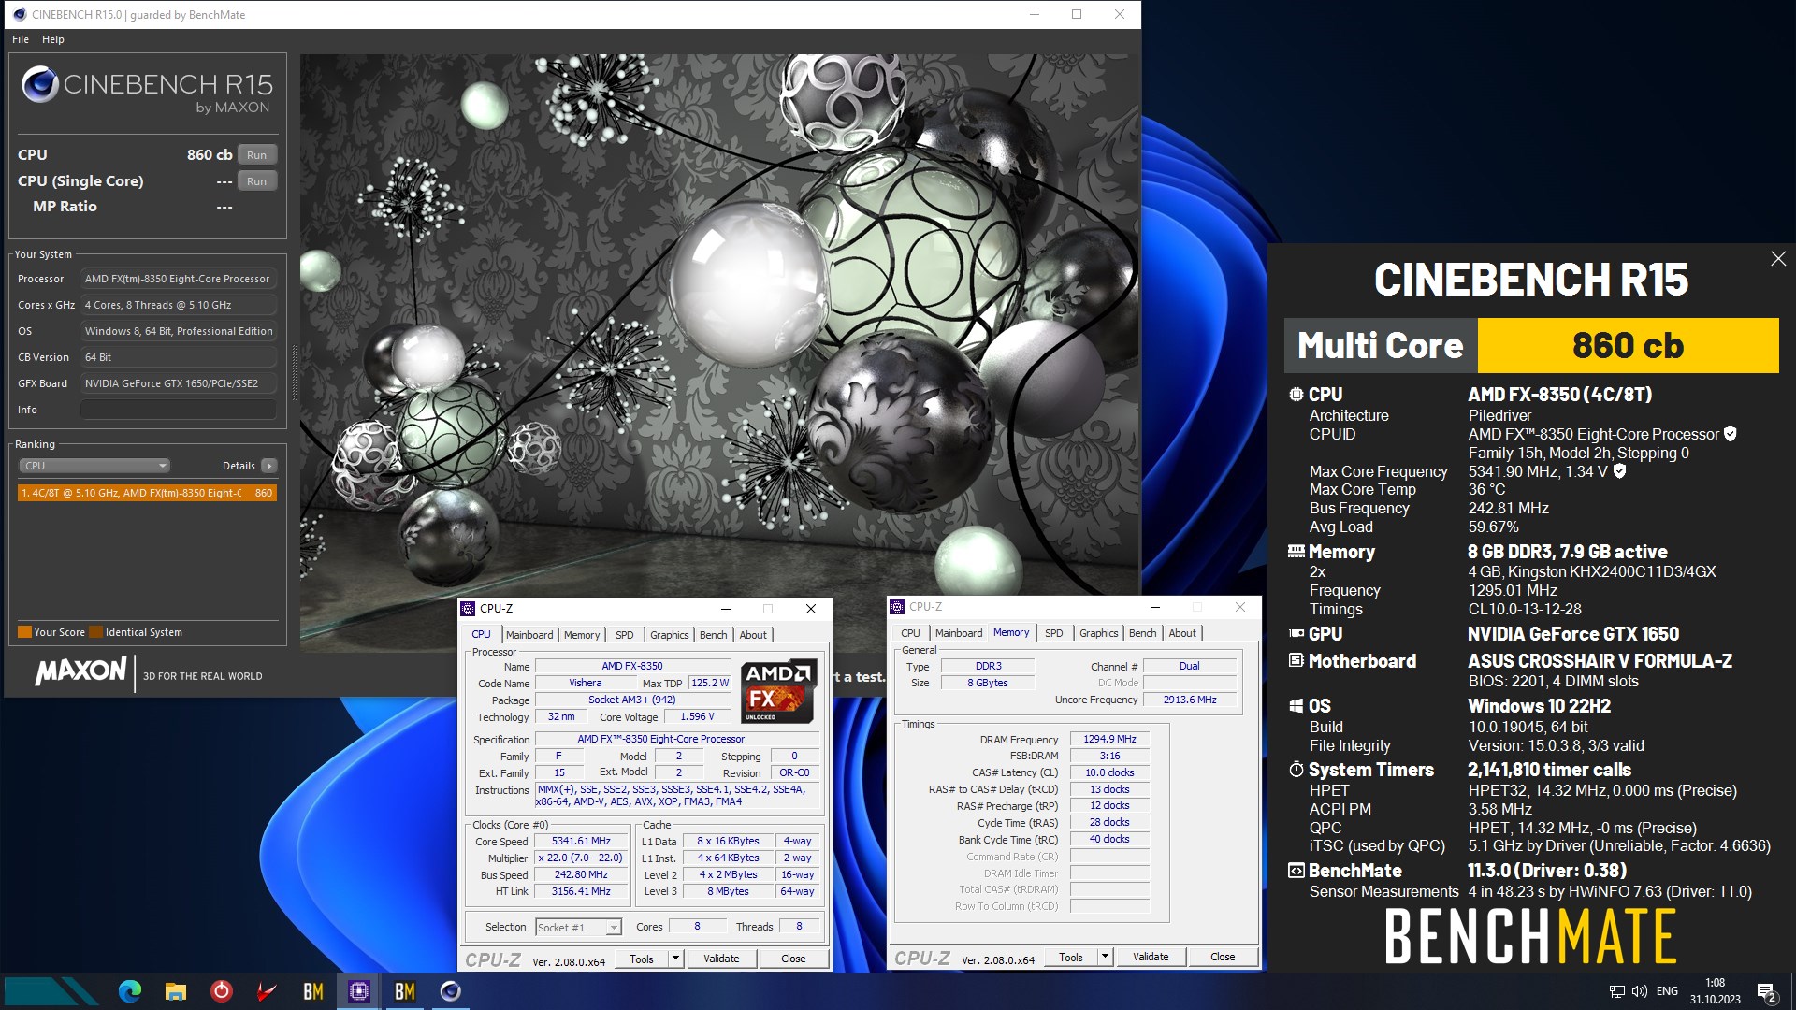1796x1010 pixels.
Task: Switch to the CPU tab in CPU-Z Memory window
Action: pos(910,633)
